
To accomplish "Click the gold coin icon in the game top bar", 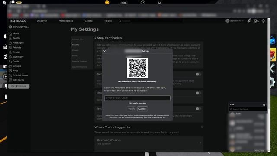I will point(107,3).
